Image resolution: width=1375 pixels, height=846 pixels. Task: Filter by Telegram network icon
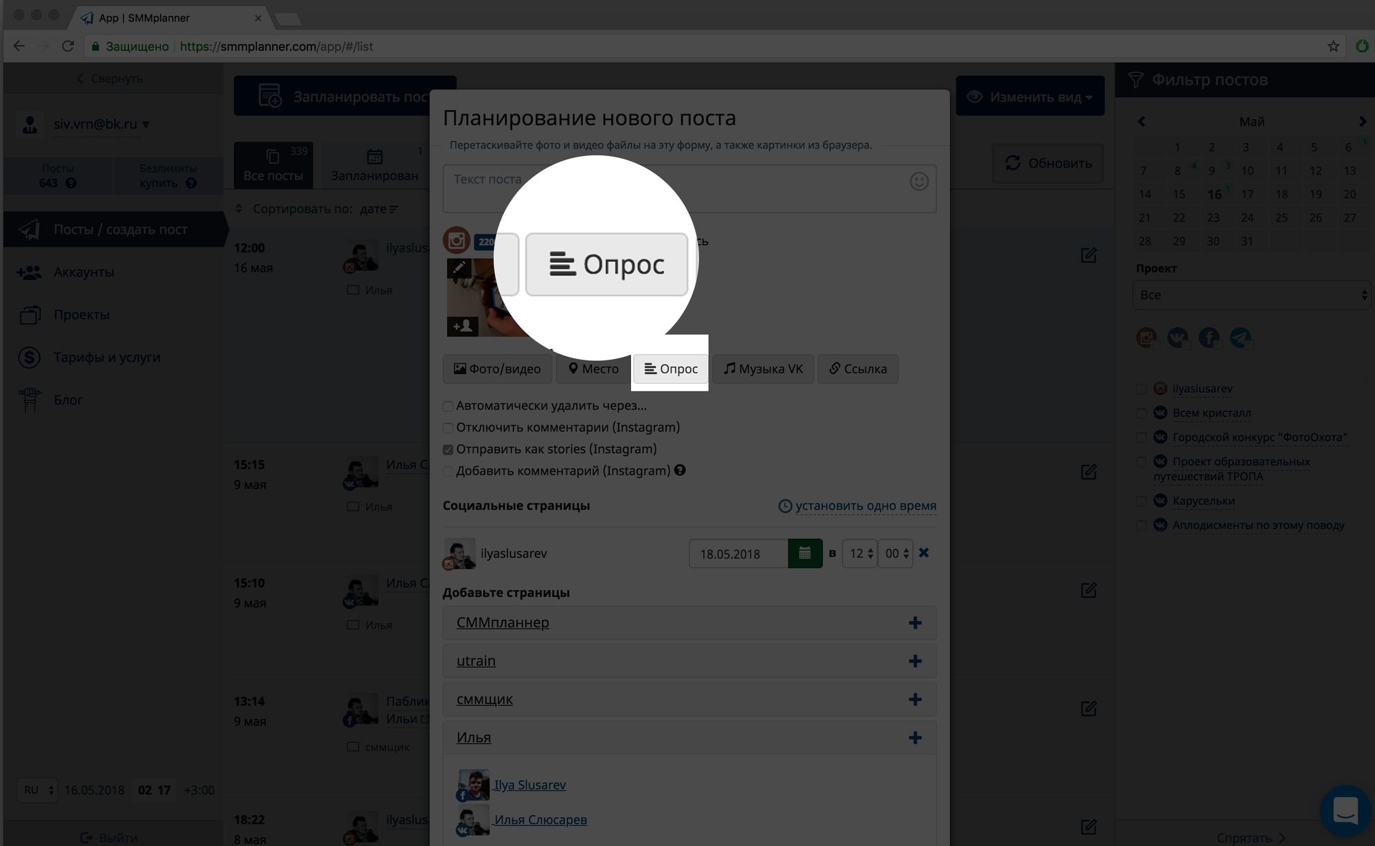coord(1241,338)
